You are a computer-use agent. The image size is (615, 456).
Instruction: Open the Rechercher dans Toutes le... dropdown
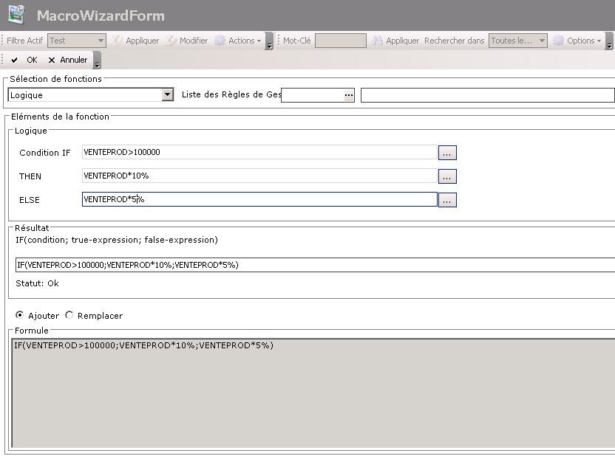[x=542, y=41]
